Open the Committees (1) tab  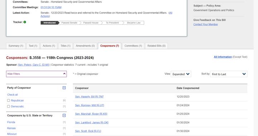click(133, 46)
